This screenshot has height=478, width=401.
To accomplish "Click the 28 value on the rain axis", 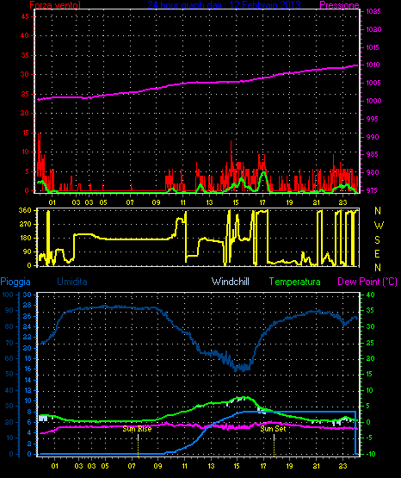I will (x=28, y=306).
